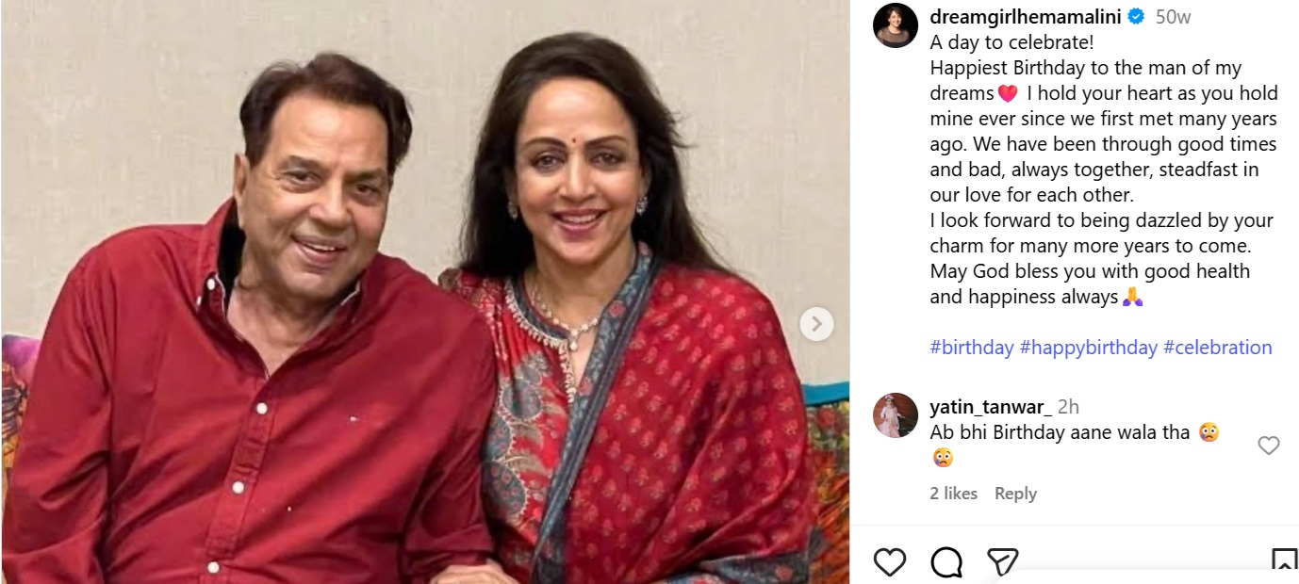Open the comment bubble icon
The width and height of the screenshot is (1299, 584).
945,562
